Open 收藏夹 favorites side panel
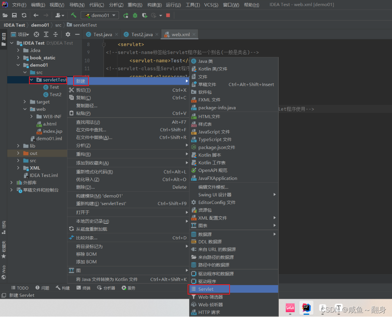The height and width of the screenshot is (317, 392). coord(4,249)
